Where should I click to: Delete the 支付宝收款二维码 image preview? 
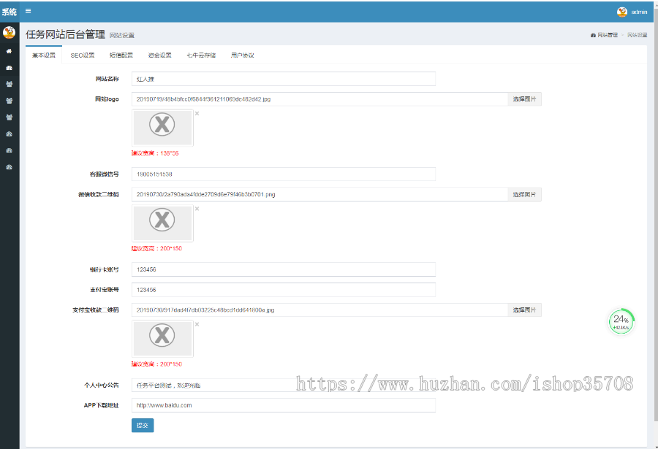pyautogui.click(x=197, y=324)
